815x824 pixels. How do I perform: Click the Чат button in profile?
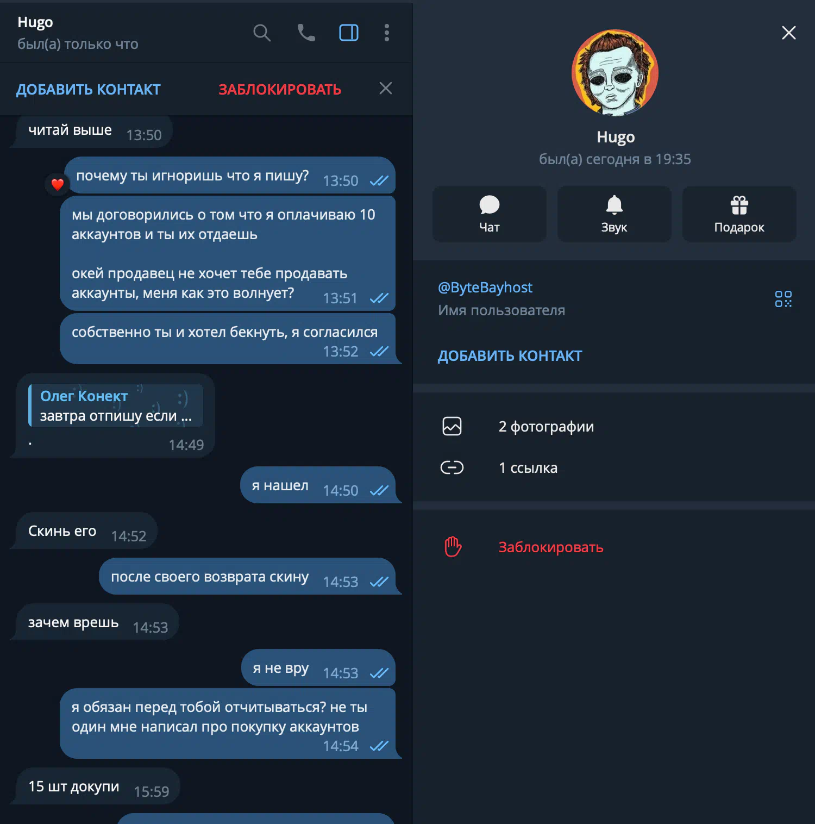(490, 214)
